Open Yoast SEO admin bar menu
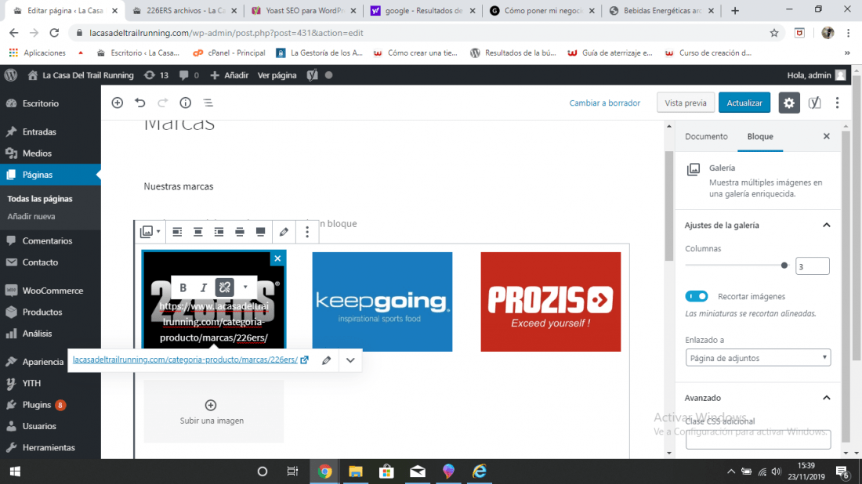Screen dimensions: 862x484 312,75
